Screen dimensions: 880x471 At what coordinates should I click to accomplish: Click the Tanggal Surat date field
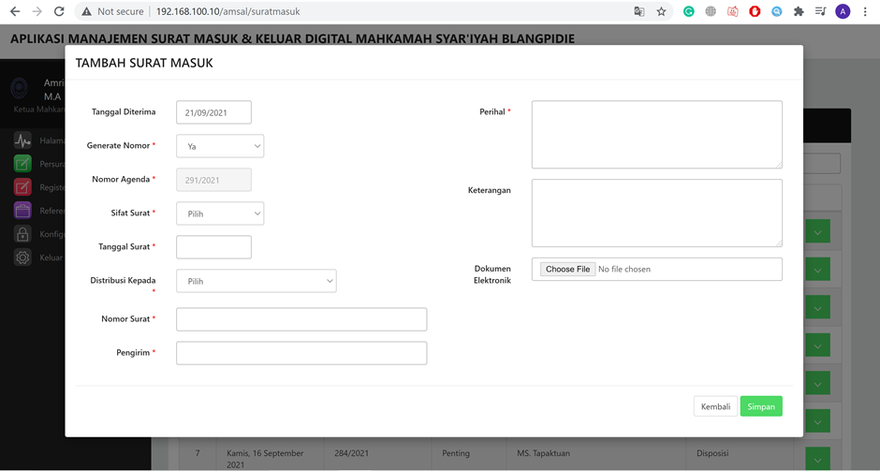tap(213, 247)
